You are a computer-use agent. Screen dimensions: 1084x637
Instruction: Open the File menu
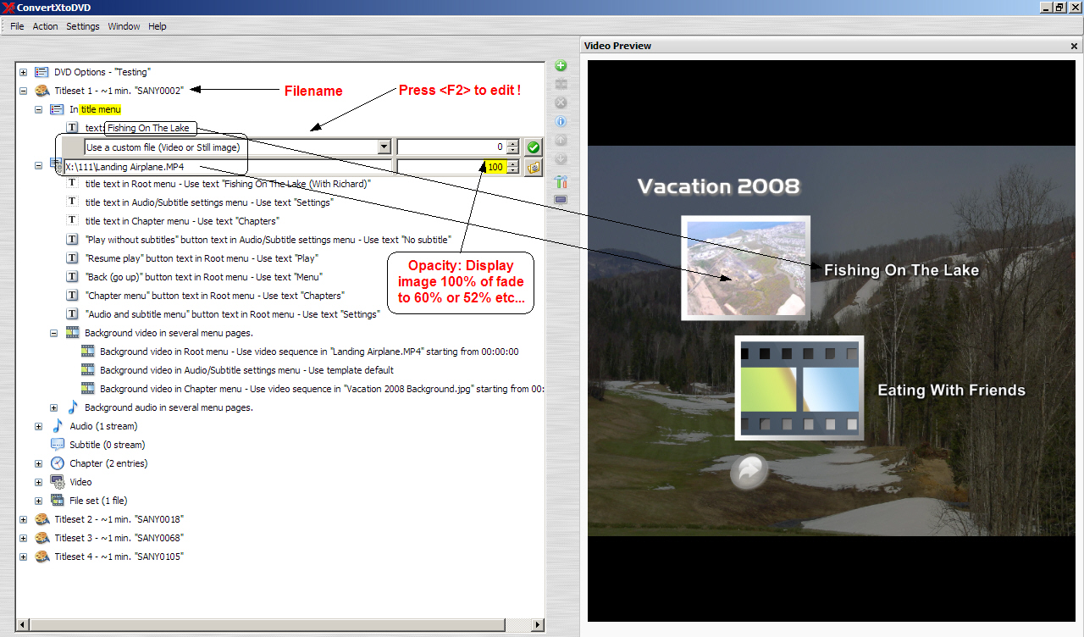[17, 26]
